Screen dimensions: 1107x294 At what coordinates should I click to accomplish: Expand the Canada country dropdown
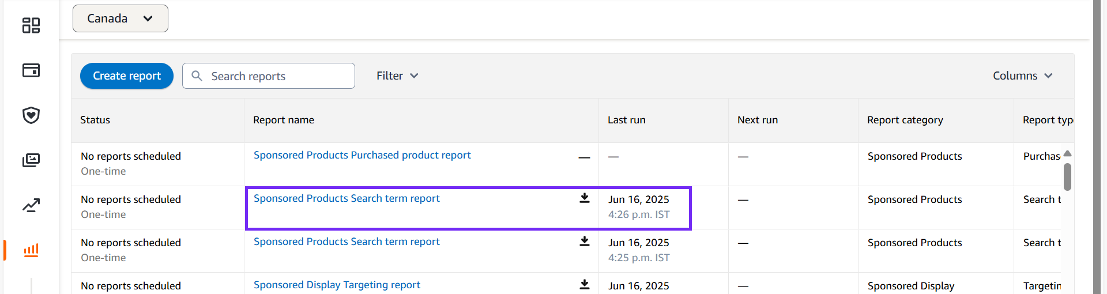[121, 18]
